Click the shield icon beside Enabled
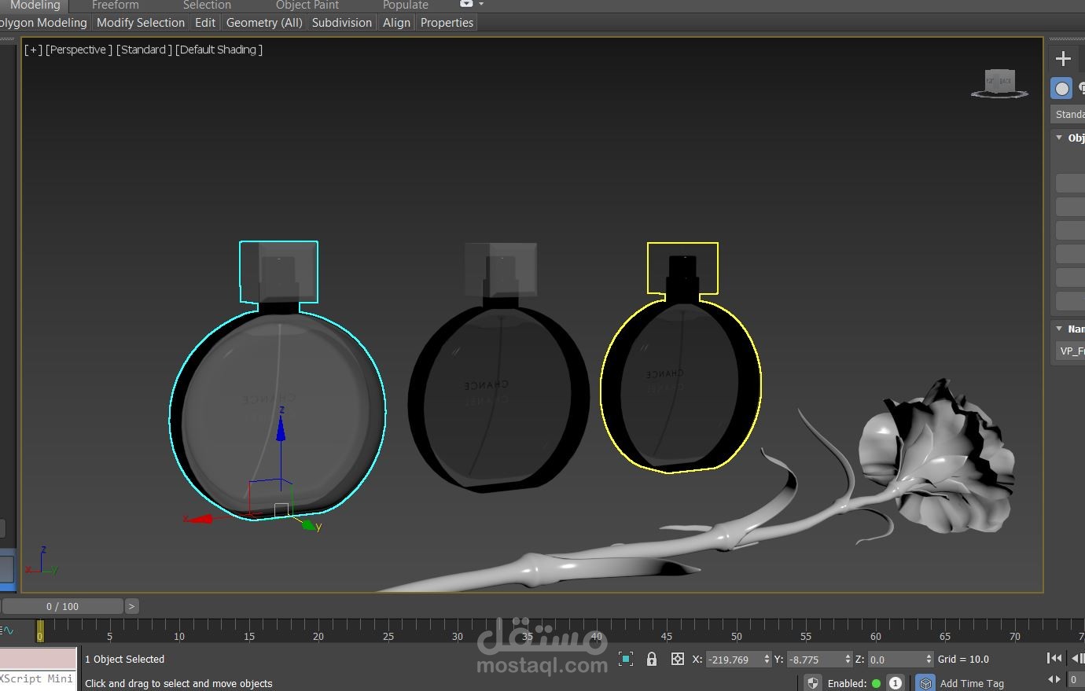 click(813, 683)
